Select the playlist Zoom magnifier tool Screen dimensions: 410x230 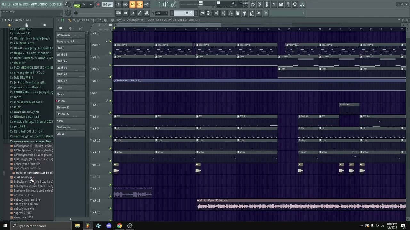[x=101, y=20]
